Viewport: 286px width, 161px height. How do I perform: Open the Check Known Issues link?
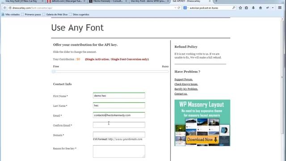[186, 84]
